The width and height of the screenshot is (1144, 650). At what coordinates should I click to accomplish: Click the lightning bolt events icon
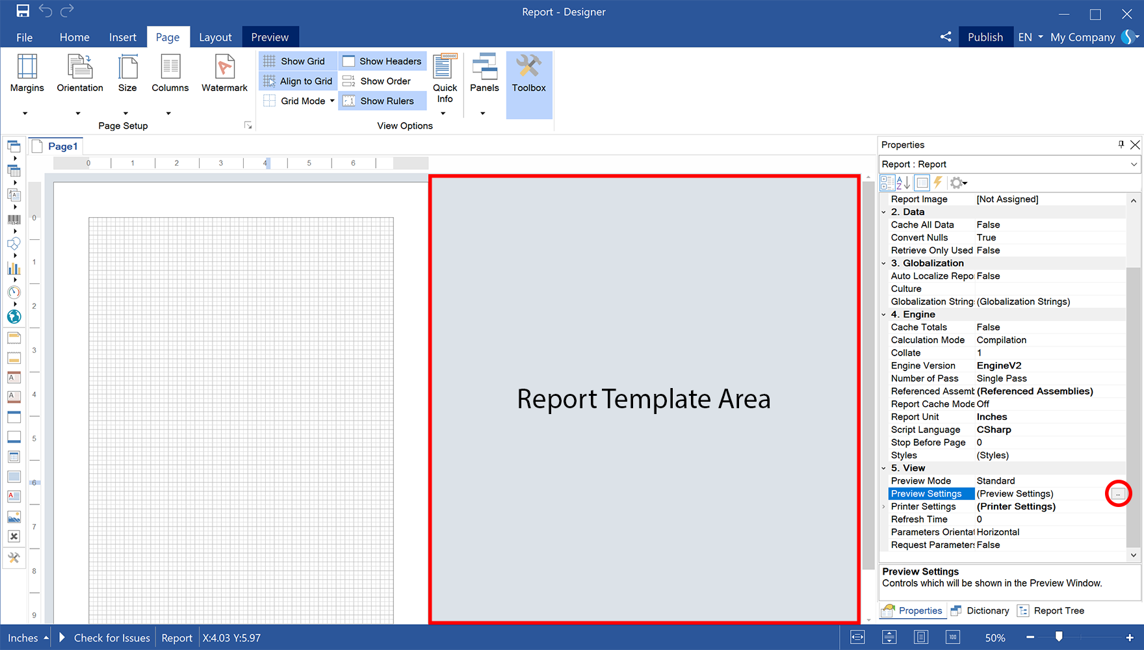coord(938,183)
